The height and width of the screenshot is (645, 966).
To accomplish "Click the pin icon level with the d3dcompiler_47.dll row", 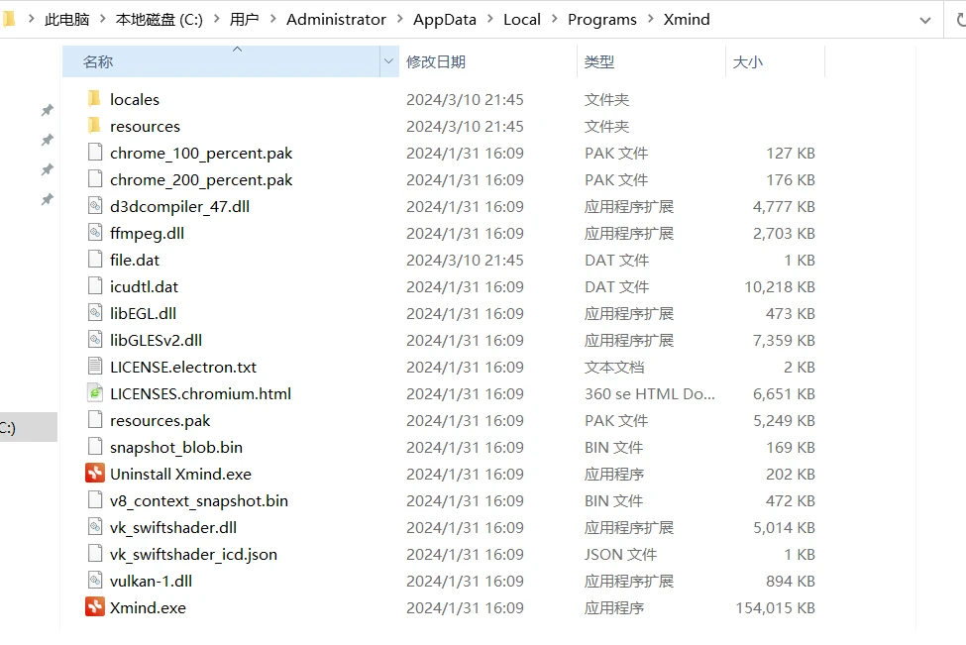I will pos(47,199).
